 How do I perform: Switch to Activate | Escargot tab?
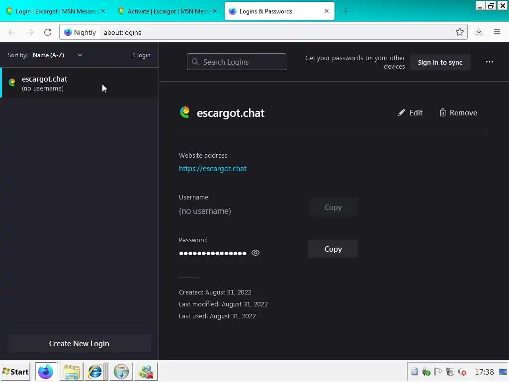(x=168, y=11)
